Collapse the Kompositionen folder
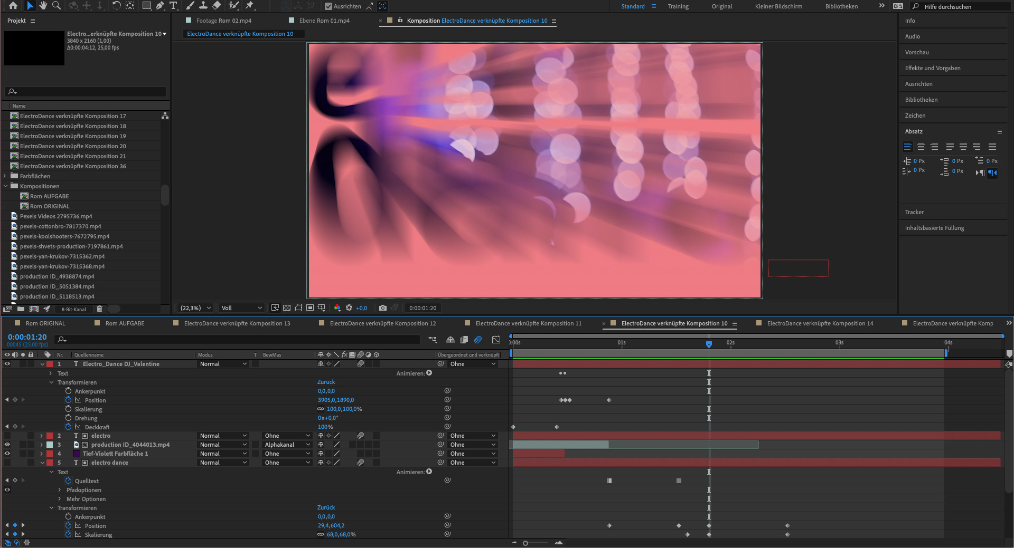 pyautogui.click(x=5, y=186)
